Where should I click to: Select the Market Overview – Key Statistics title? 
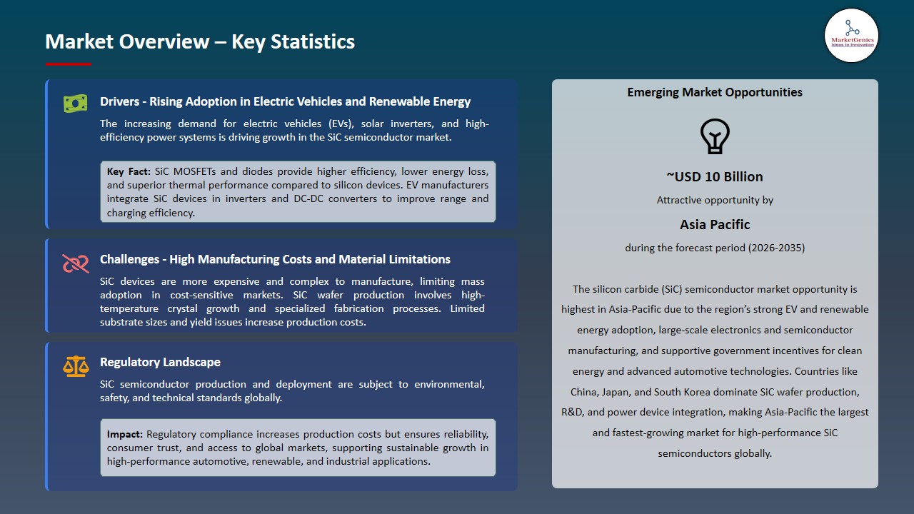click(200, 41)
